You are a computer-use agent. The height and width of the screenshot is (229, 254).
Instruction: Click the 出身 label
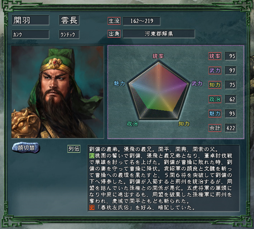(x=114, y=34)
